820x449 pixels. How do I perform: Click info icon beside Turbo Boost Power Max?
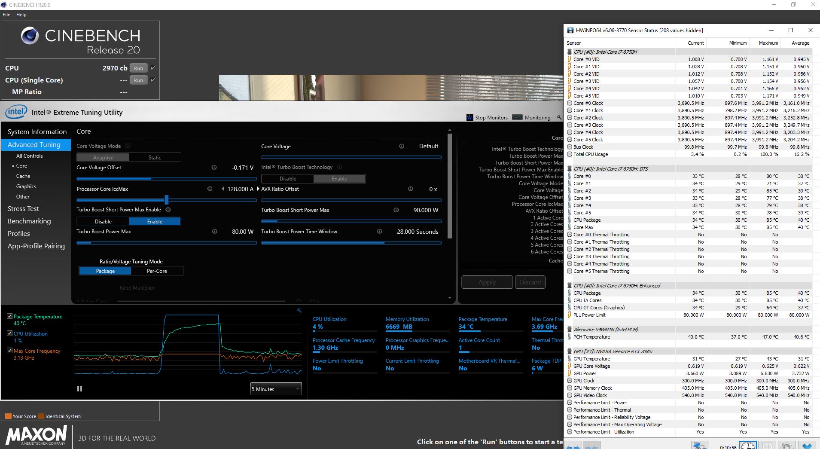point(214,232)
